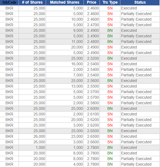160x167 pixels.
Task: Select the row with 16,000 matched shares
Action: 80,64
